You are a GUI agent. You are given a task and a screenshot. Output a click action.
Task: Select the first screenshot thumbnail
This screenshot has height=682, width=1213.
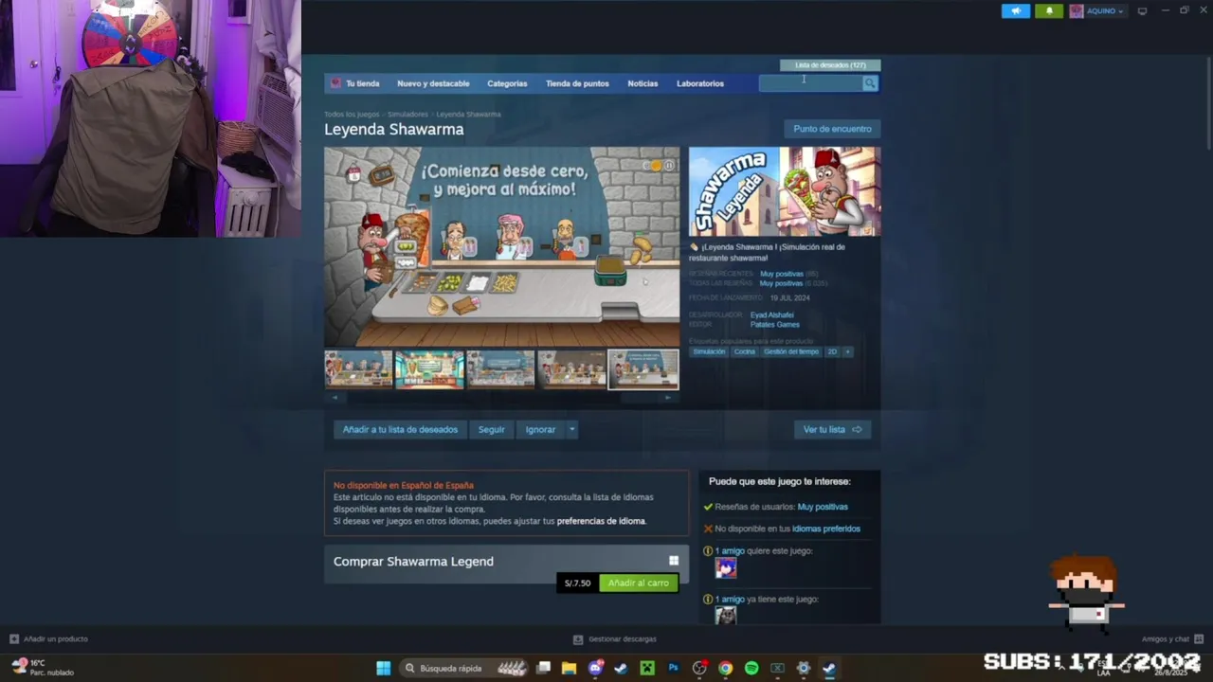click(358, 369)
